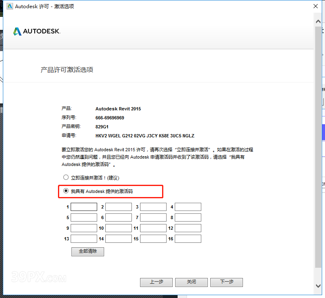Click the Autodesk logo in header

tap(37, 31)
